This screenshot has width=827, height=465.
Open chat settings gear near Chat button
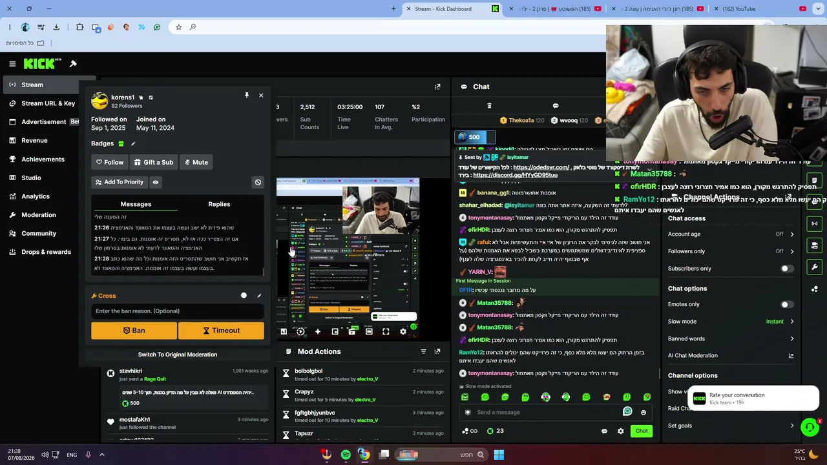(621, 431)
